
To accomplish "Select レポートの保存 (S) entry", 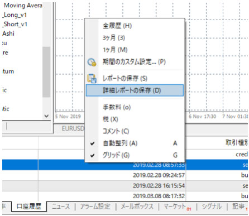I will pos(135,78).
